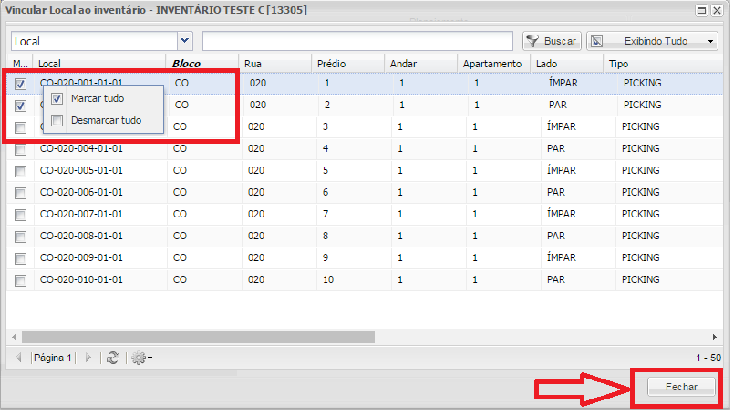Select row CO-020-009-01-01 text

coord(81,257)
